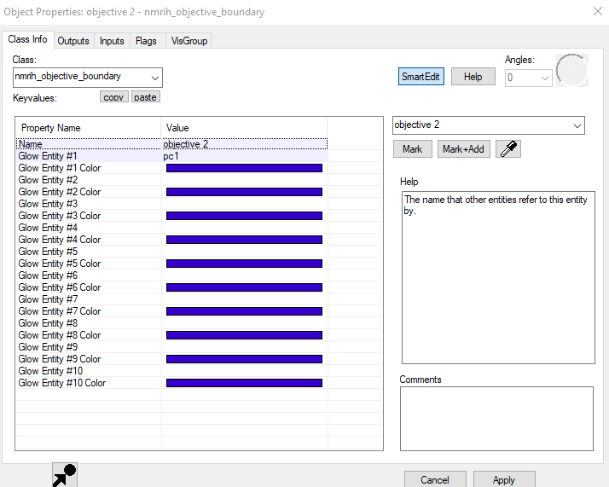This screenshot has height=487, width=609.
Task: Select Glow Entity #8 Color swatch
Action: 244,335
